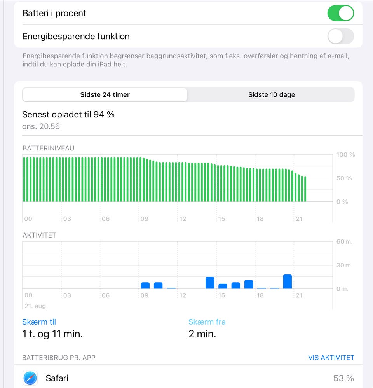
Task: Tap the 21. aug. date label
Action: (36, 306)
